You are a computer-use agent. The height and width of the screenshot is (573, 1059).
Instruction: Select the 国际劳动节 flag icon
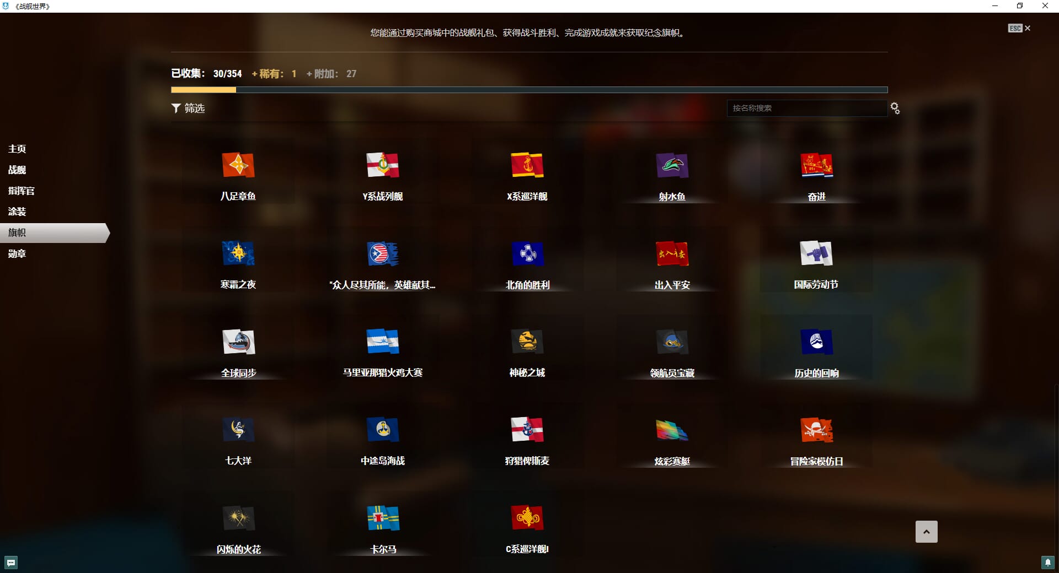tap(816, 253)
